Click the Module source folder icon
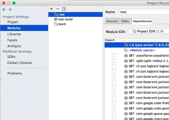This screenshot has width=169, height=120. 126,50
